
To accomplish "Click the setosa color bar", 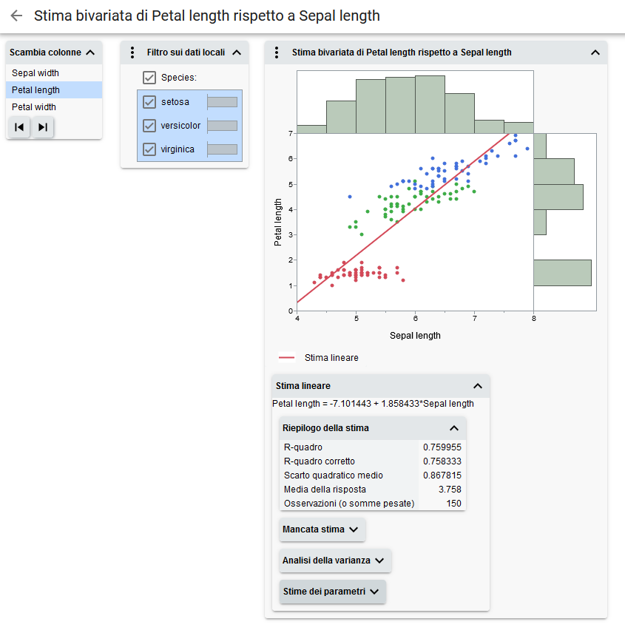I will [x=222, y=102].
